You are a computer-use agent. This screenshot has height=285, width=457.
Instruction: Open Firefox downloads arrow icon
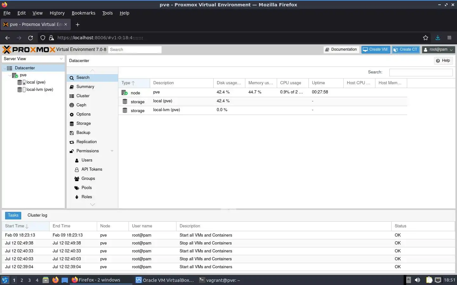[438, 38]
